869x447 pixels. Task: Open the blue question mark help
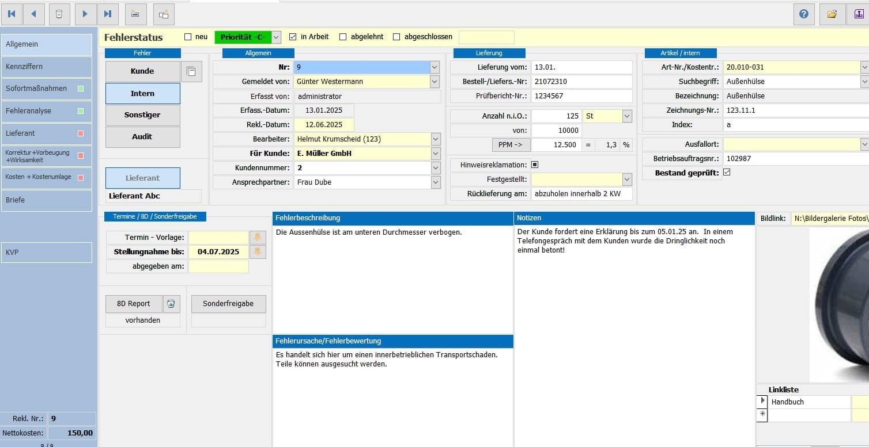click(803, 14)
